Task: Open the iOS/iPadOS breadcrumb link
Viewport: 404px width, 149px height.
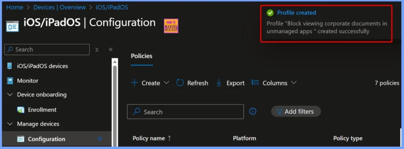Action: click(x=112, y=7)
